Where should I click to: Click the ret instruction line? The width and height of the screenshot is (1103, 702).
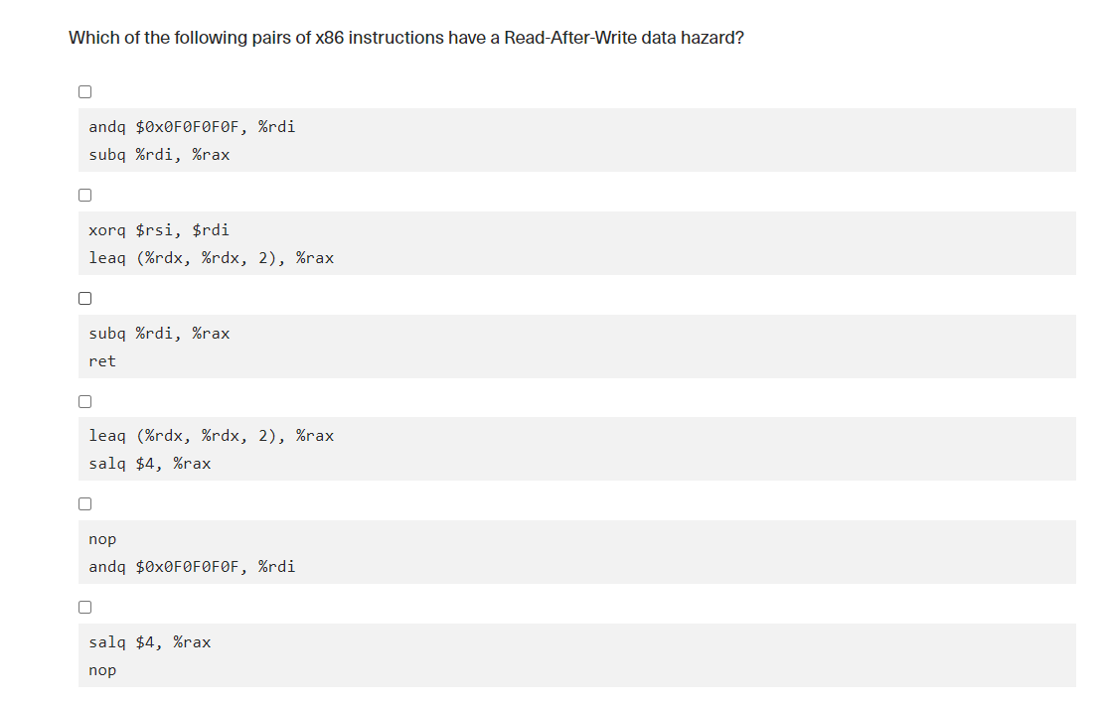click(x=102, y=361)
